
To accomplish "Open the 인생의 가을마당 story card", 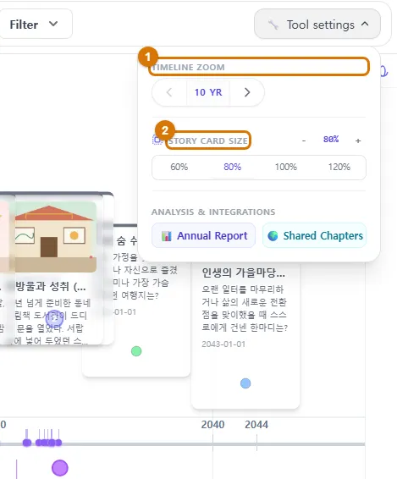I will [x=245, y=336].
